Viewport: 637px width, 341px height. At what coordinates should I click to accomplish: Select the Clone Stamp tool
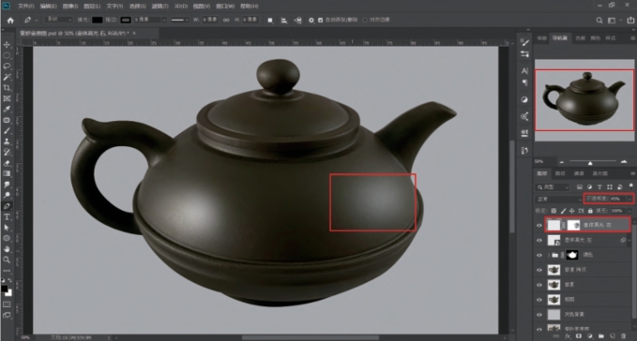[x=7, y=141]
